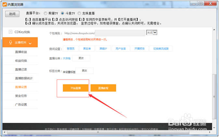Minimize the 内置浏览器 window
The height and width of the screenshot is (137, 219).
click(194, 4)
